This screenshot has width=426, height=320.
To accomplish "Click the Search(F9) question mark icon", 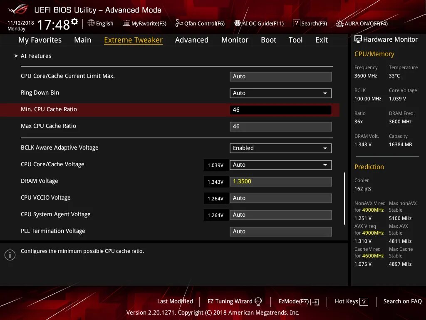I will tap(296, 23).
